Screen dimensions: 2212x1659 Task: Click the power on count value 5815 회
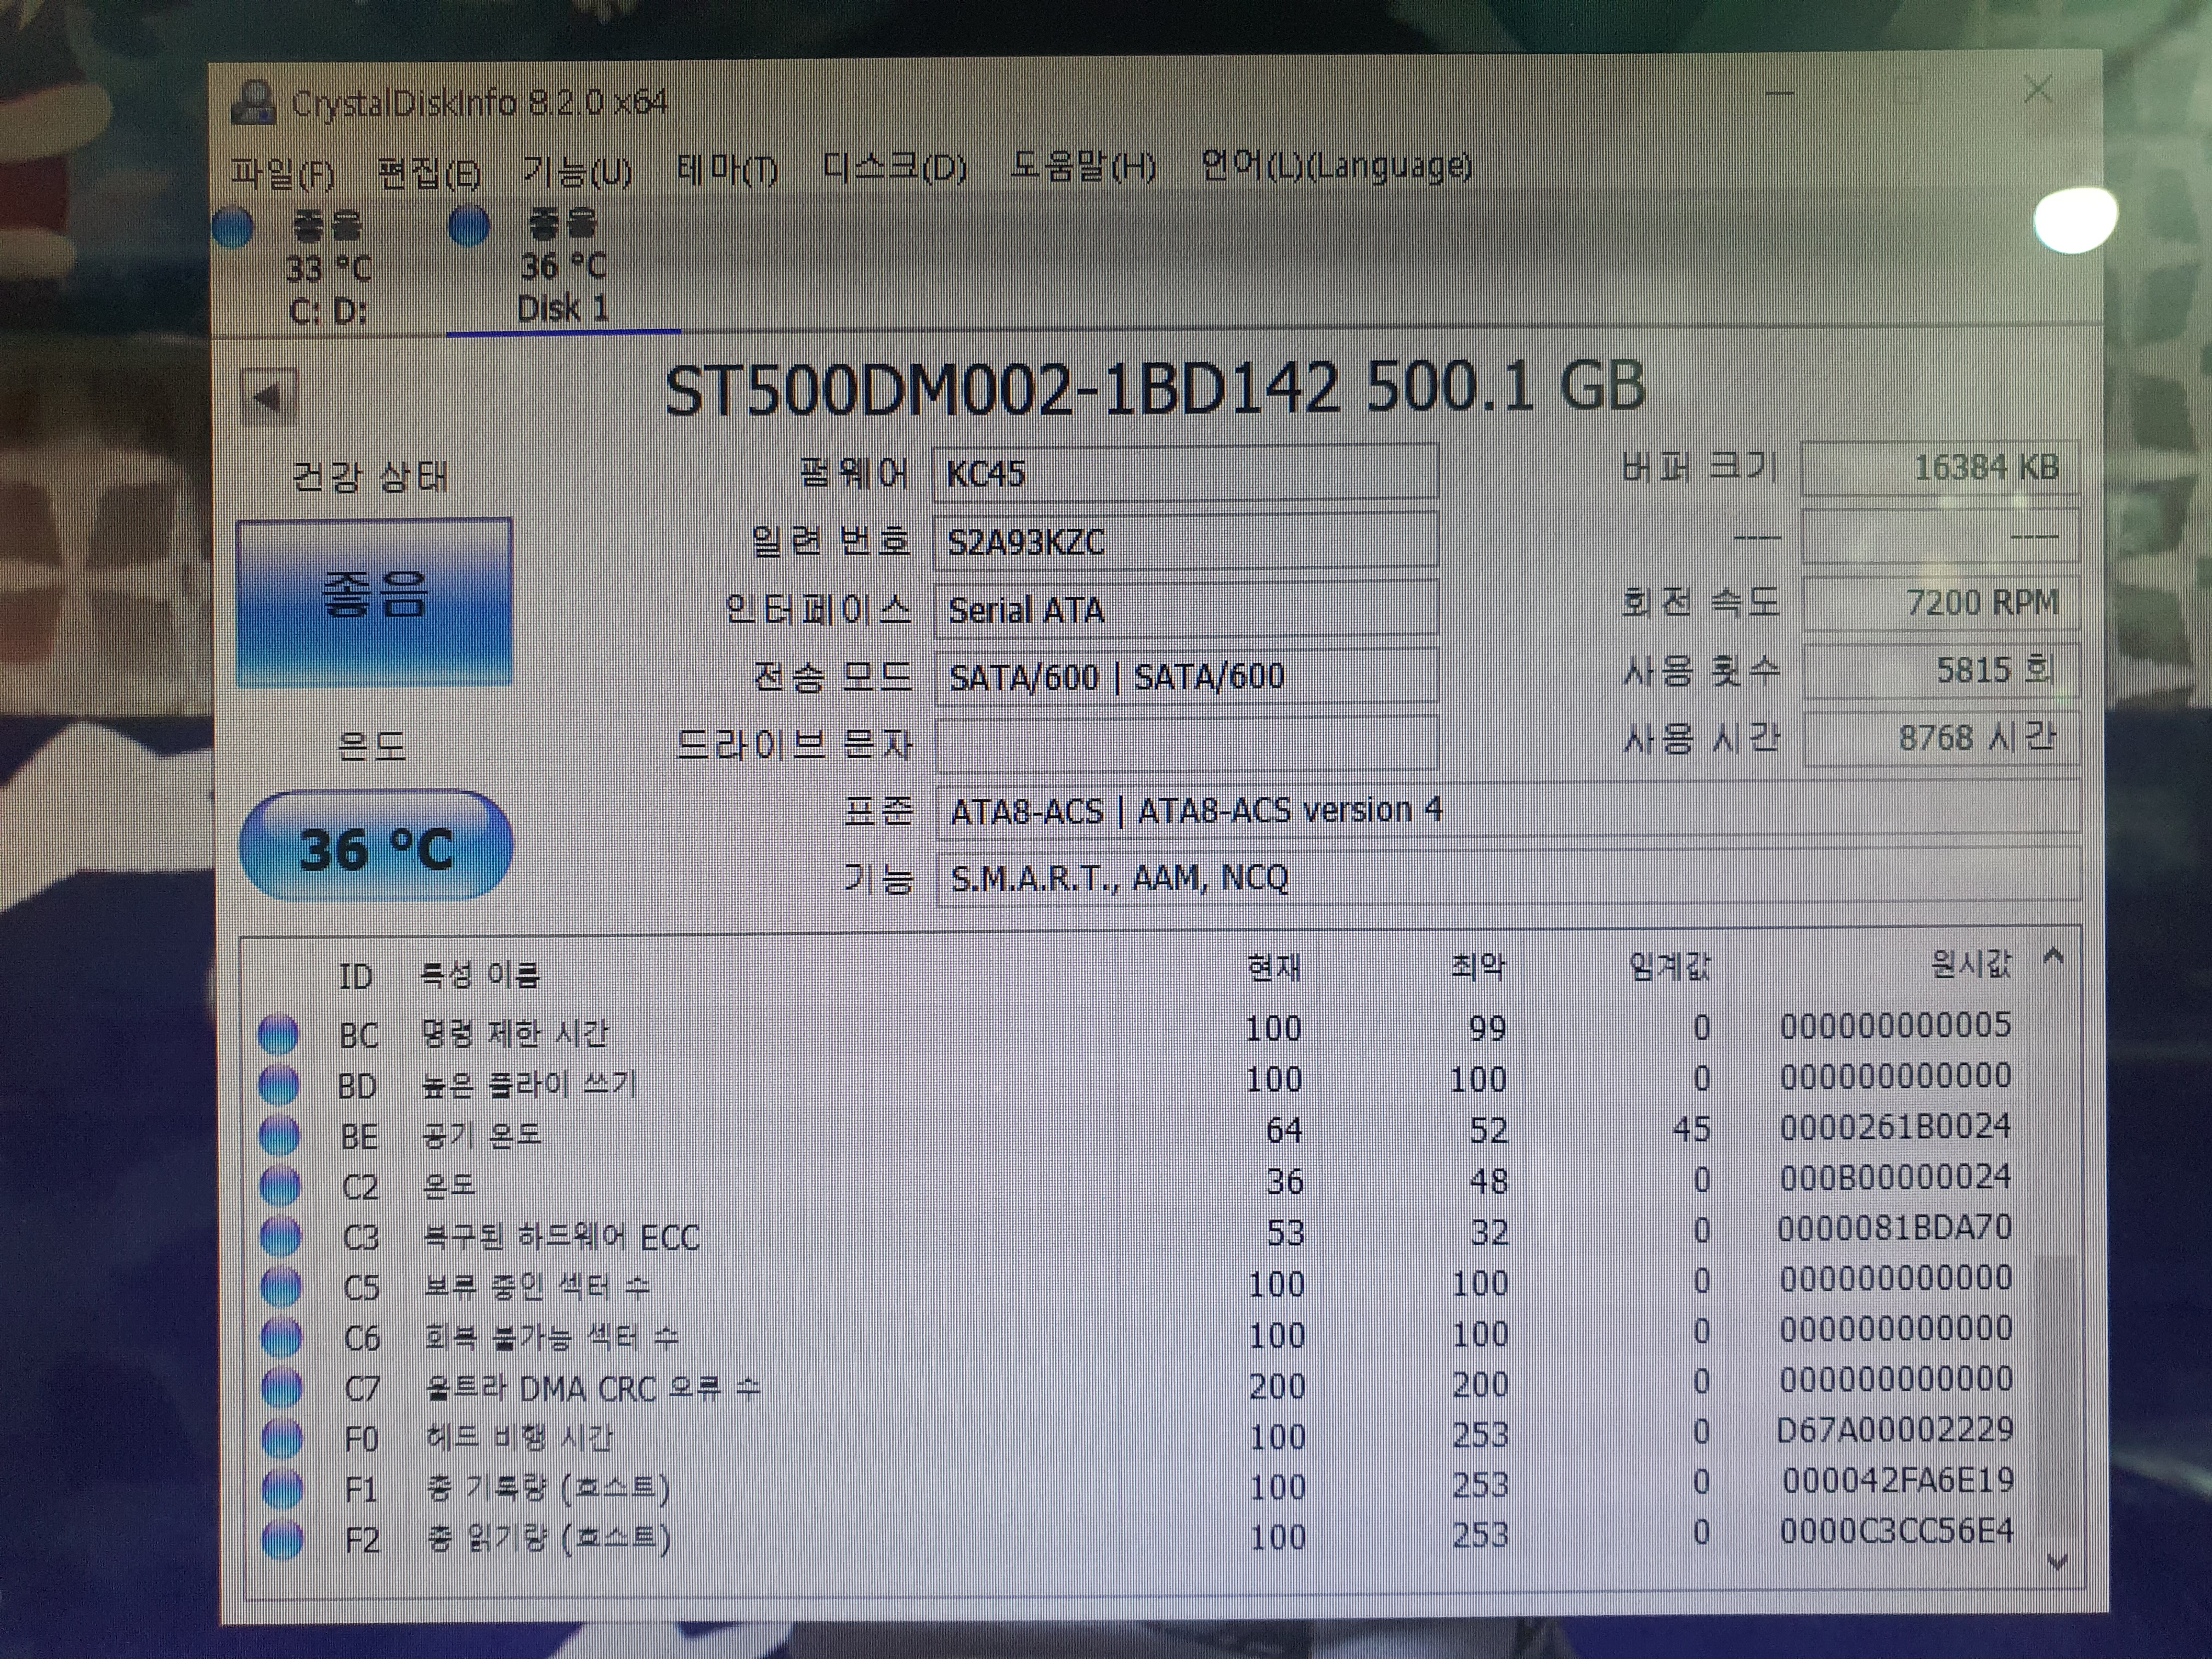click(1942, 670)
